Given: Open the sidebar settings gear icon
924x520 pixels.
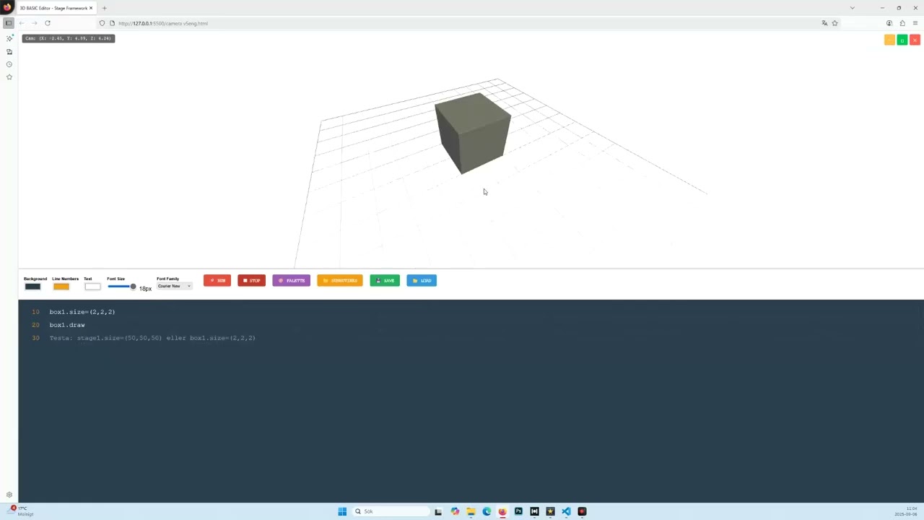Looking at the screenshot, I should [x=9, y=495].
